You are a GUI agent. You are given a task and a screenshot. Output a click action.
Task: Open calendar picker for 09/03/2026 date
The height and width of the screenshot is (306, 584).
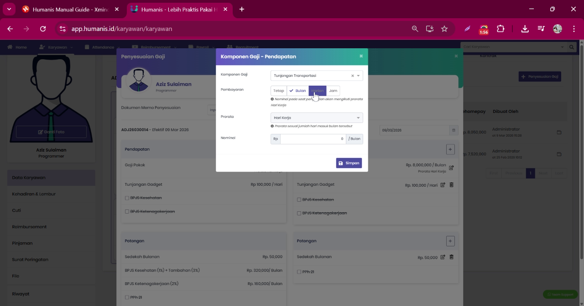click(x=454, y=130)
